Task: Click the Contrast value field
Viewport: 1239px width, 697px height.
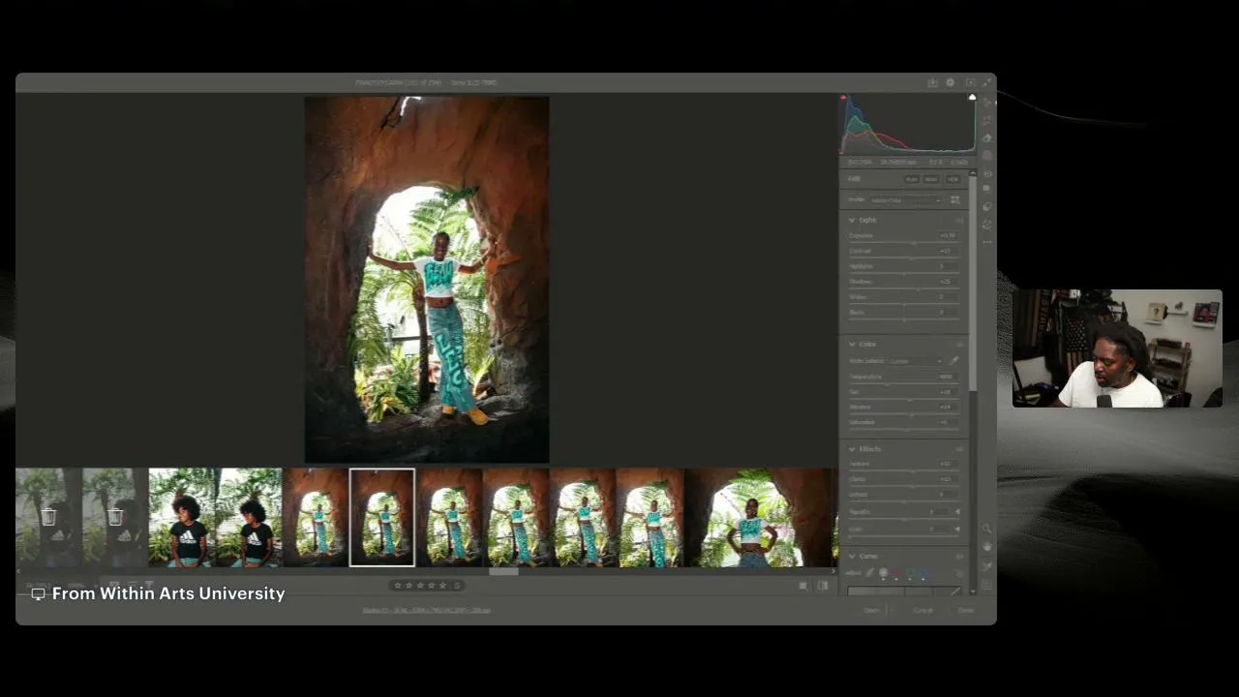Action: [x=948, y=251]
